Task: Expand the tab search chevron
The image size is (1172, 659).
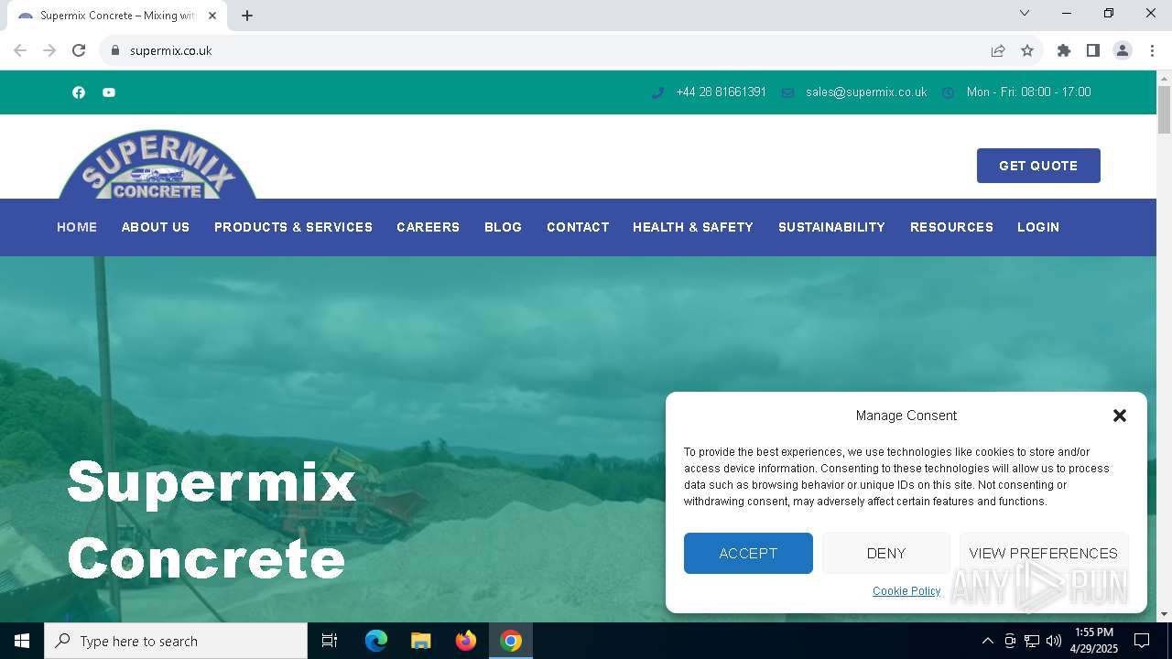Action: tap(1025, 13)
